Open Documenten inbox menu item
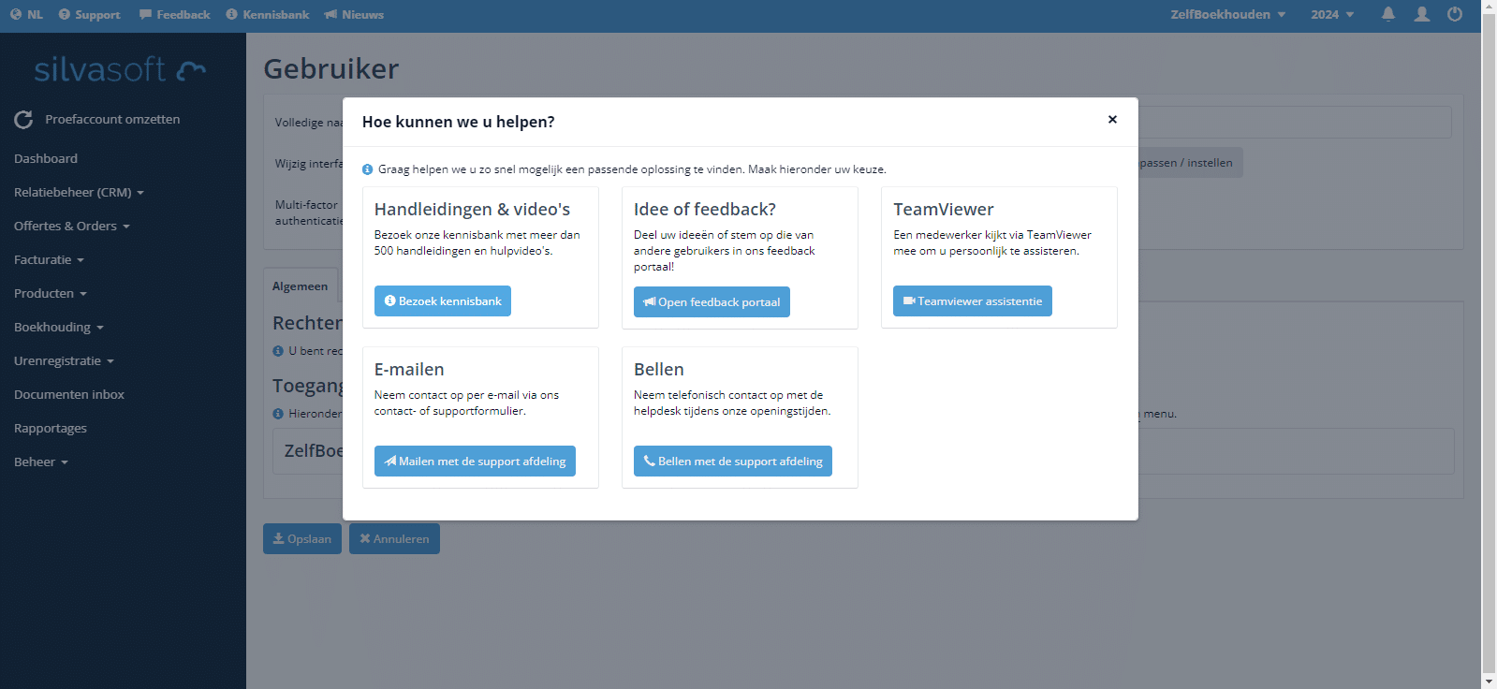This screenshot has height=689, width=1497. tap(69, 394)
